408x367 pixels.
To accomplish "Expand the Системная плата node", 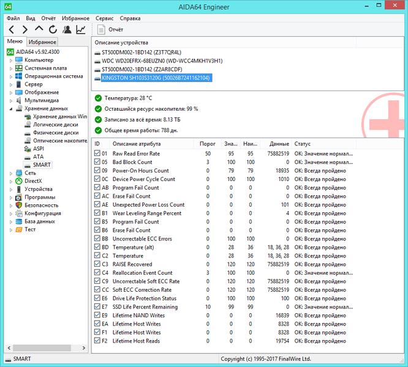I will pos(10,69).
